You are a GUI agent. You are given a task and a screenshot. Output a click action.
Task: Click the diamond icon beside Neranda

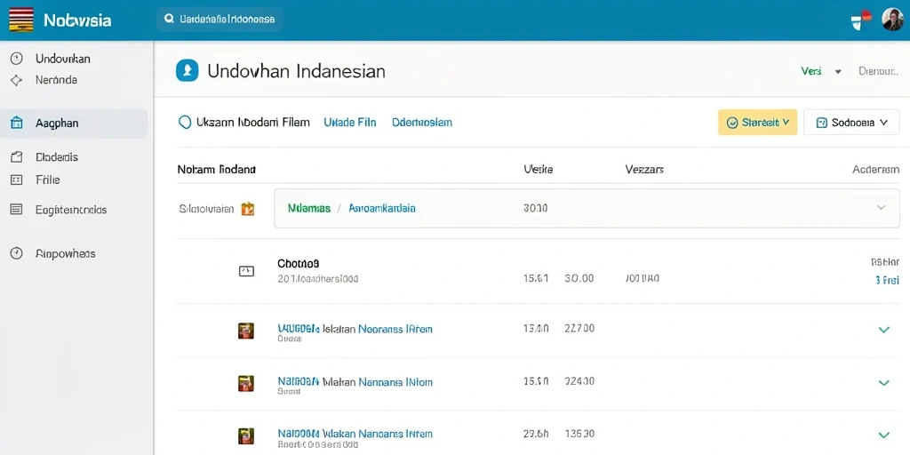[17, 80]
